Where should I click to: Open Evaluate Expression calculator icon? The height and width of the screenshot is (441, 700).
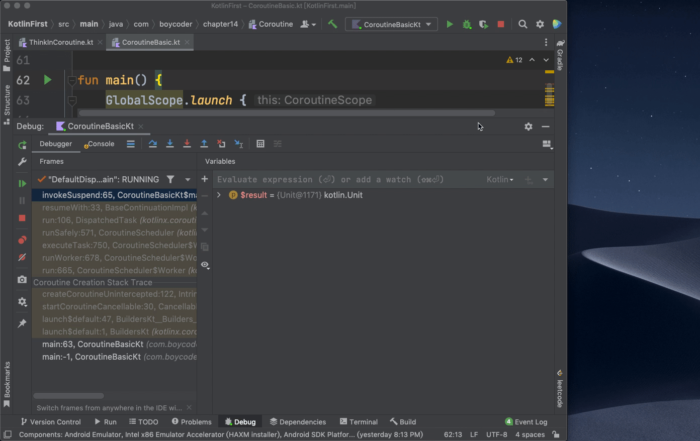point(260,144)
